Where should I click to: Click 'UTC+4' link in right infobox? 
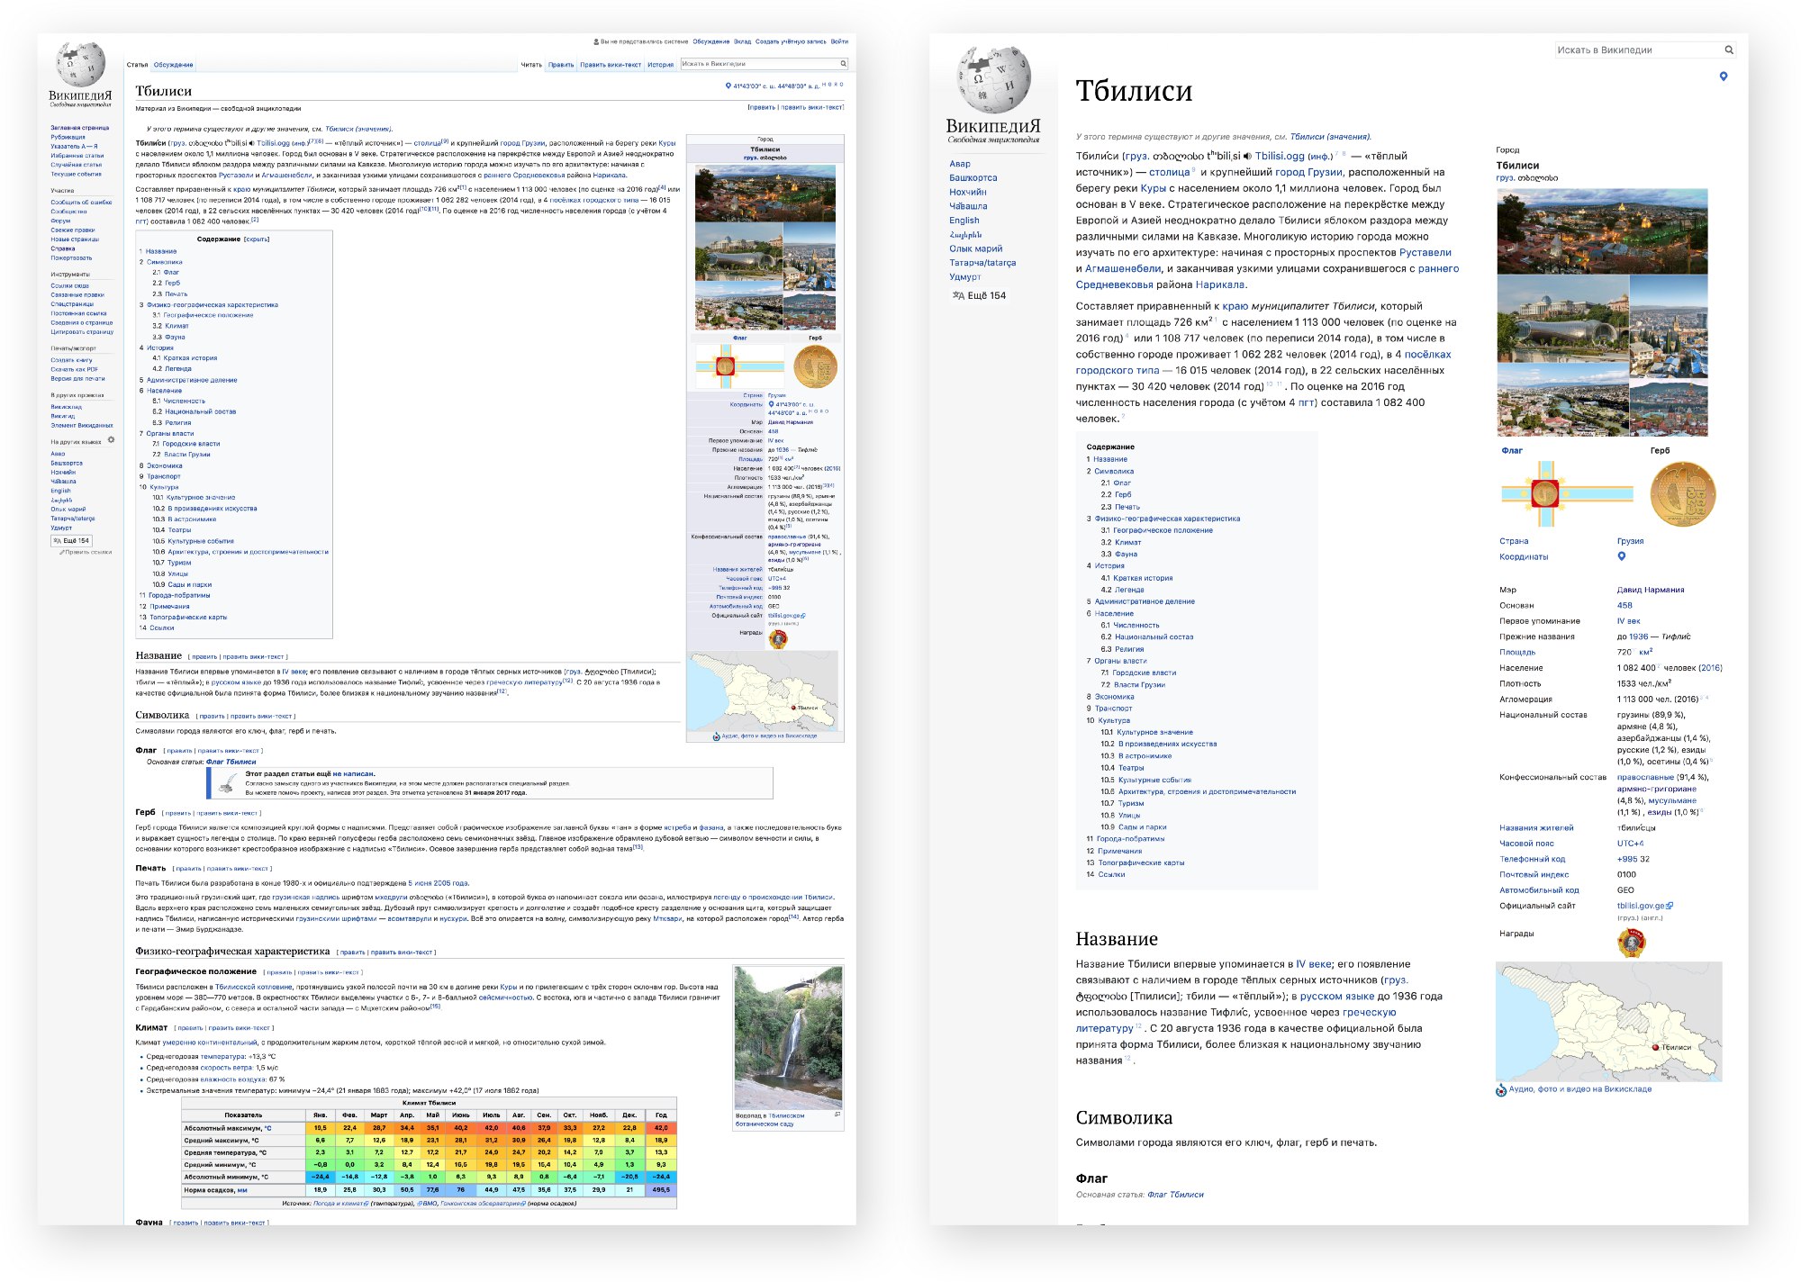(1630, 844)
